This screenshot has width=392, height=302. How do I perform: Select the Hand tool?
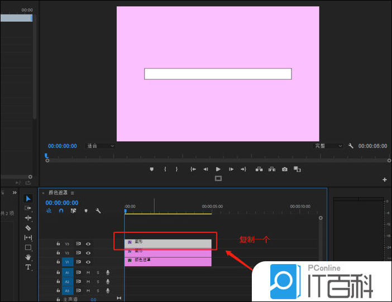28,257
